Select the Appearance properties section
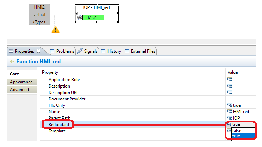 [21, 82]
